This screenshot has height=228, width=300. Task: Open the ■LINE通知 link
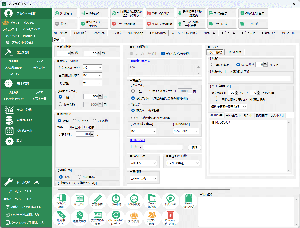pyautogui.click(x=137, y=140)
